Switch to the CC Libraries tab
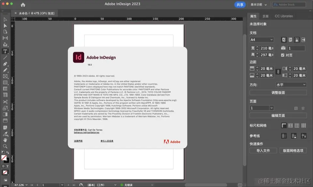 [284, 16]
